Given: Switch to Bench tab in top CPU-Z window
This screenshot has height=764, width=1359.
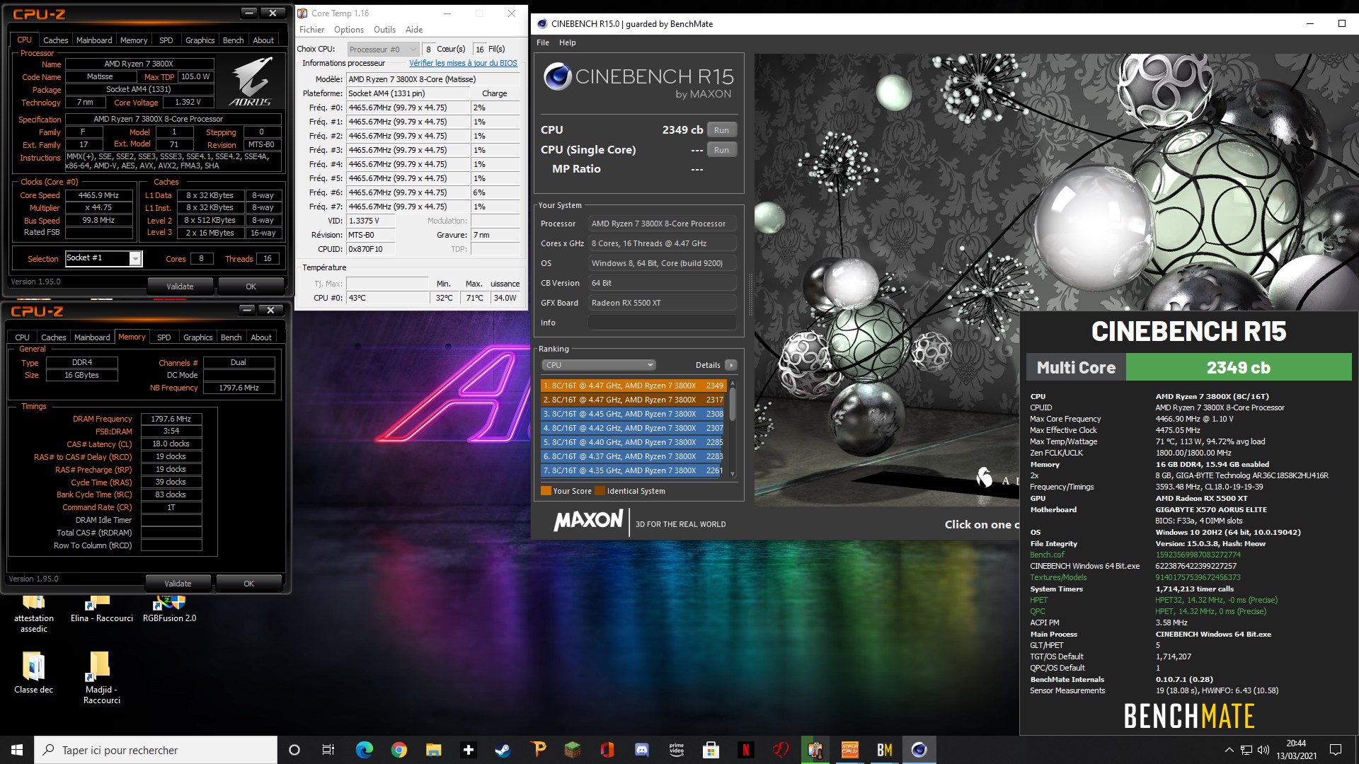Looking at the screenshot, I should click(x=233, y=40).
